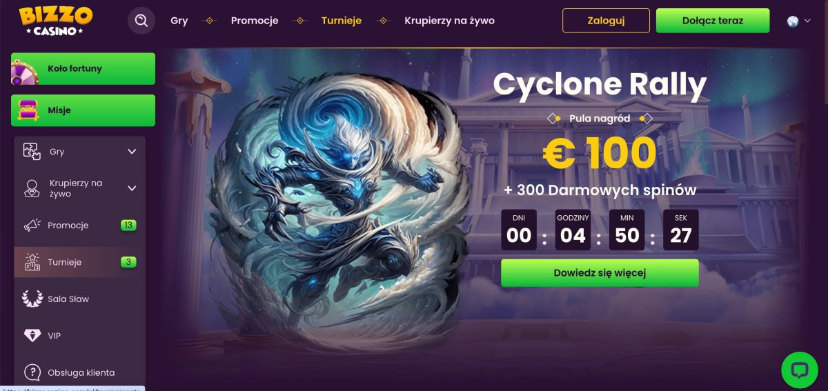Click Dowiedz się więcej button

[x=600, y=273]
